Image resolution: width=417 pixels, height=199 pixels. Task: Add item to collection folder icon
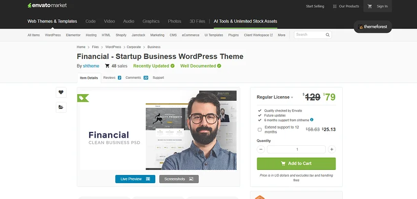click(61, 107)
